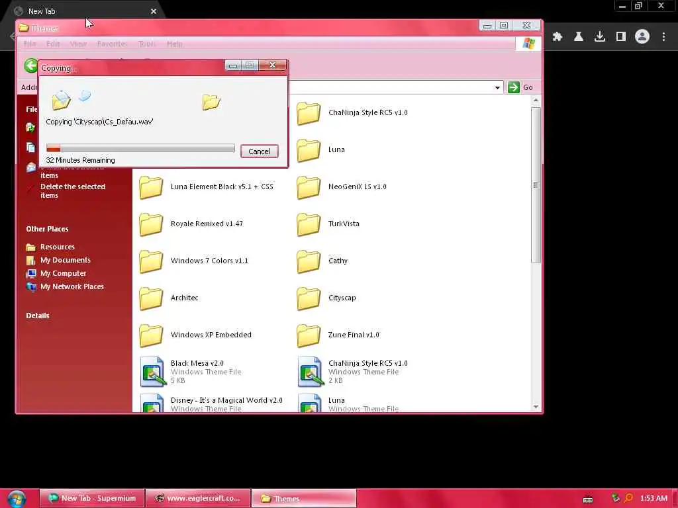The width and height of the screenshot is (678, 508).
Task: Open the browser three-dot menu
Action: (x=663, y=37)
